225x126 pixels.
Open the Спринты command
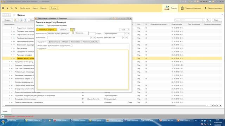[x=43, y=8]
